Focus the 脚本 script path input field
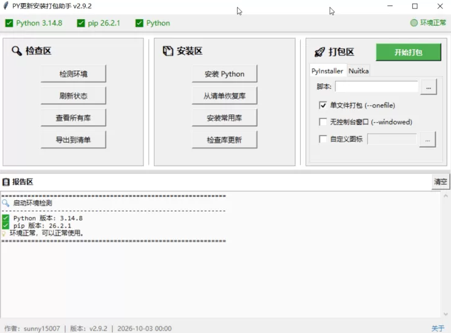This screenshot has height=333, width=451. coord(376,86)
